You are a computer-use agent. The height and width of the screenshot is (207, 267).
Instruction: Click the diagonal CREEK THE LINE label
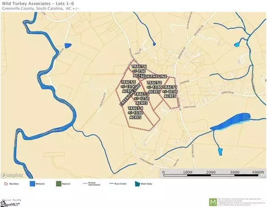click(x=129, y=95)
